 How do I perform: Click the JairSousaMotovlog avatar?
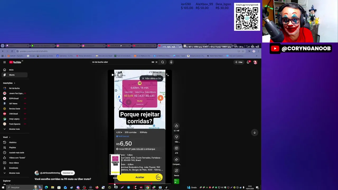37,173
